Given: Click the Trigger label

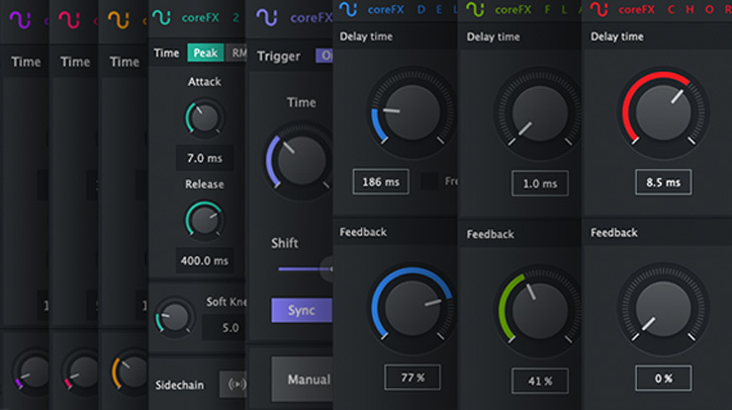Looking at the screenshot, I should pos(279,56).
